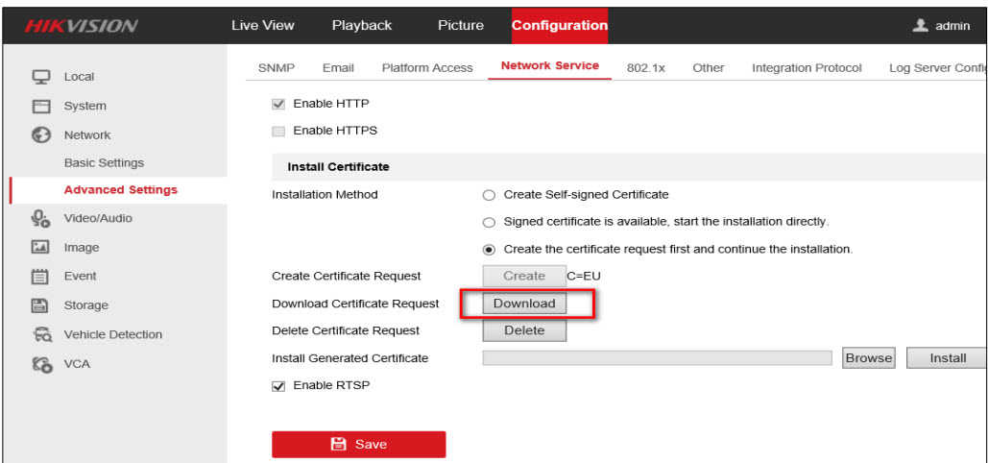This screenshot has height=463, width=988.
Task: Download the certificate request
Action: click(523, 304)
